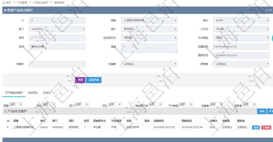Image resolution: width=273 pixels, height=142 pixels.
Task: Switch to the second tab after 子产品结点维护
Action: (33, 93)
